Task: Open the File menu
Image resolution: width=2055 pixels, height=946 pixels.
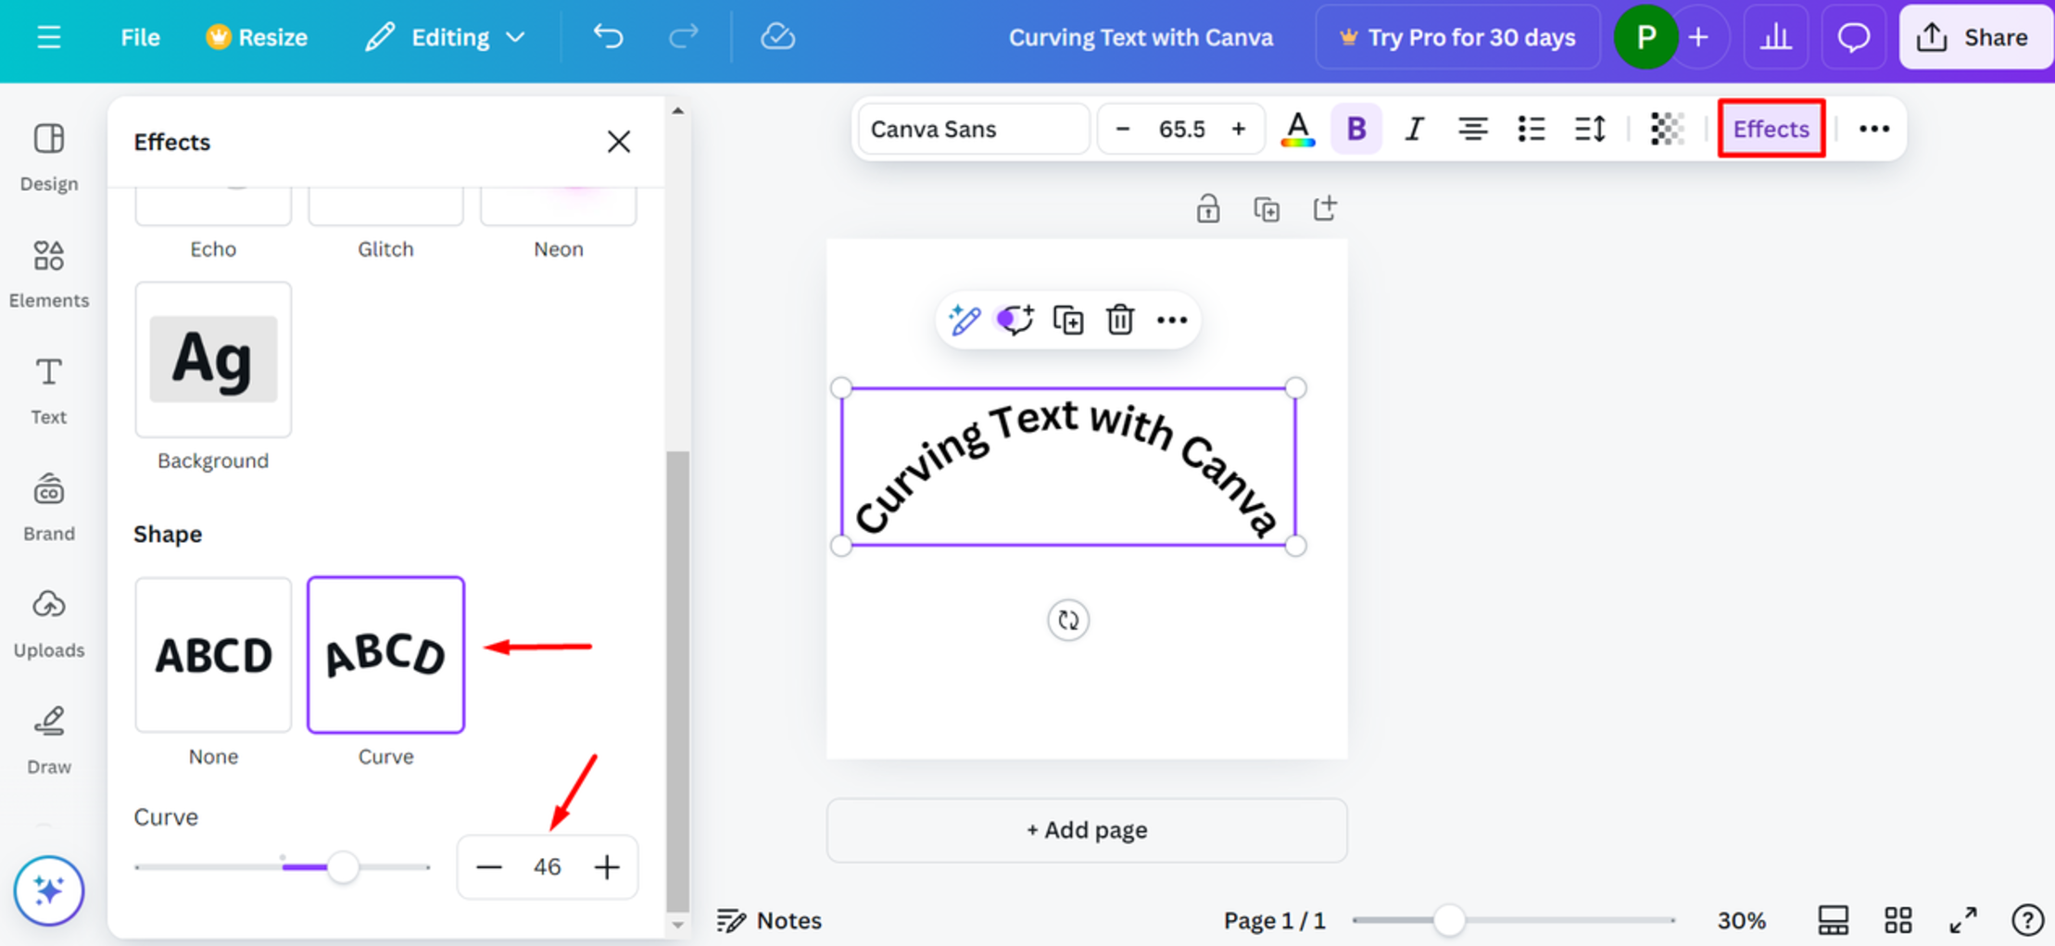Action: (140, 37)
